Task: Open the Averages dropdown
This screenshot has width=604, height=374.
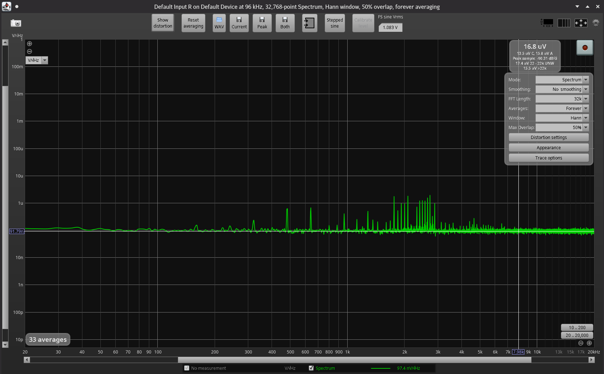Action: 562,109
